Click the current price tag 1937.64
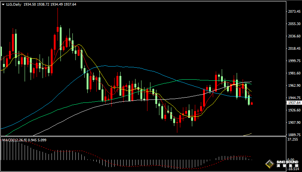 (x=294, y=102)
